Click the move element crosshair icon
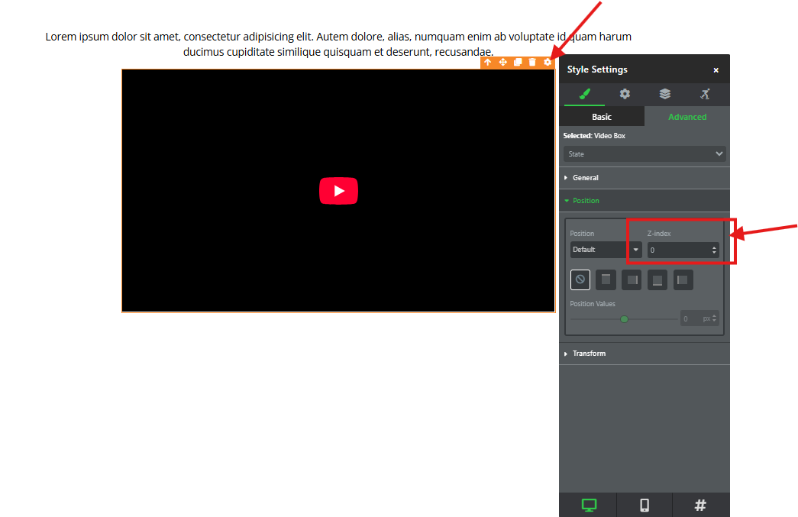This screenshot has width=798, height=517. (x=502, y=62)
